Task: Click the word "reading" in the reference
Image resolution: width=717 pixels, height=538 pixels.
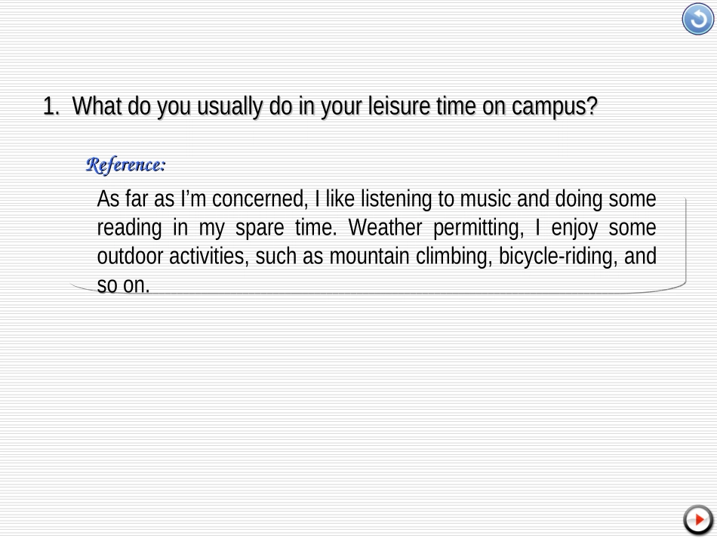Action: click(x=125, y=228)
